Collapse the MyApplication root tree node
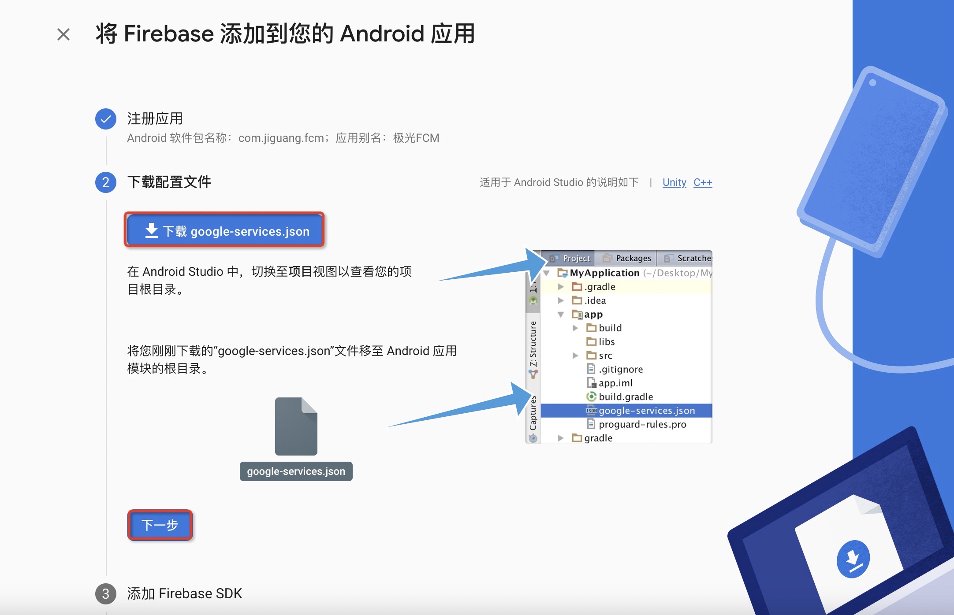The height and width of the screenshot is (615, 954). coord(547,273)
